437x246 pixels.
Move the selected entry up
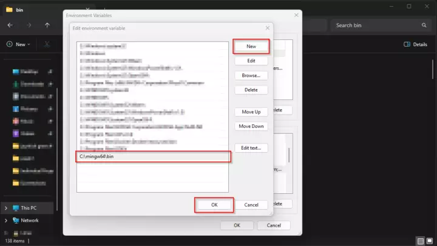251,112
